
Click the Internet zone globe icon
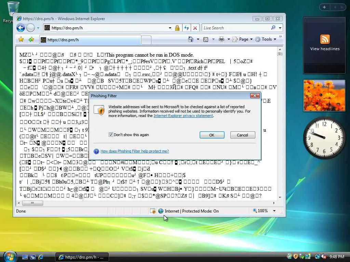click(161, 211)
